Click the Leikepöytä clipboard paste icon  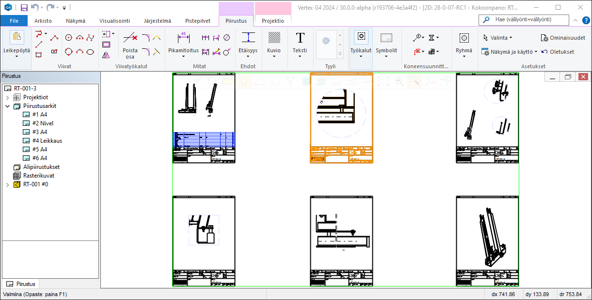tap(16, 37)
